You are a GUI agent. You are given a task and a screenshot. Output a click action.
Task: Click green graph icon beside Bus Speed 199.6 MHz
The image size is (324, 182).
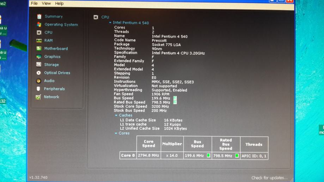[x=175, y=98]
